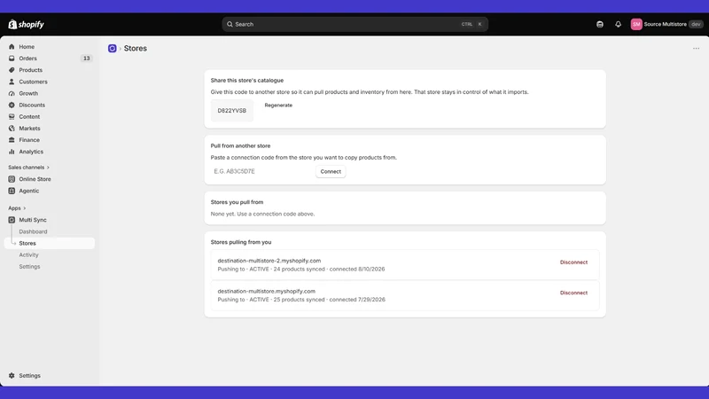The height and width of the screenshot is (399, 709).
Task: Click the Orders inbox icon
Action: tap(12, 59)
